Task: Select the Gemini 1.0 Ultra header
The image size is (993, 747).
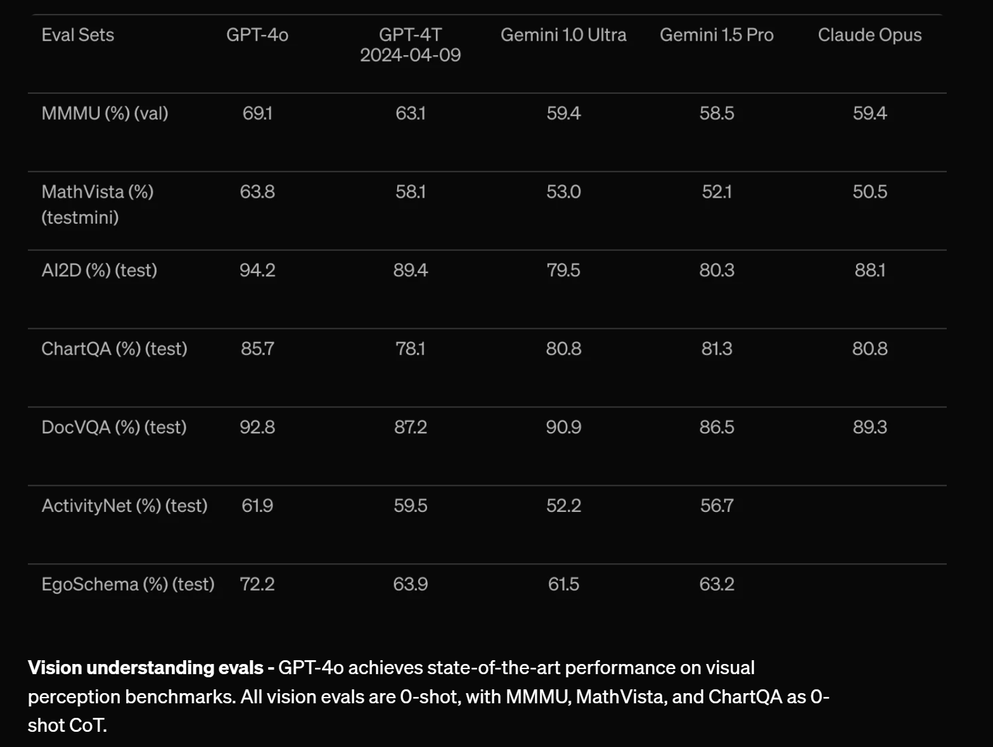Action: point(563,35)
